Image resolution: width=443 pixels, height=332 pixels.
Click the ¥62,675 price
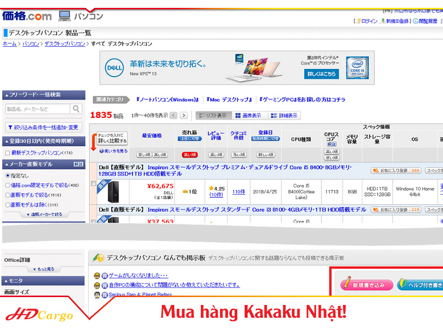[160, 186]
